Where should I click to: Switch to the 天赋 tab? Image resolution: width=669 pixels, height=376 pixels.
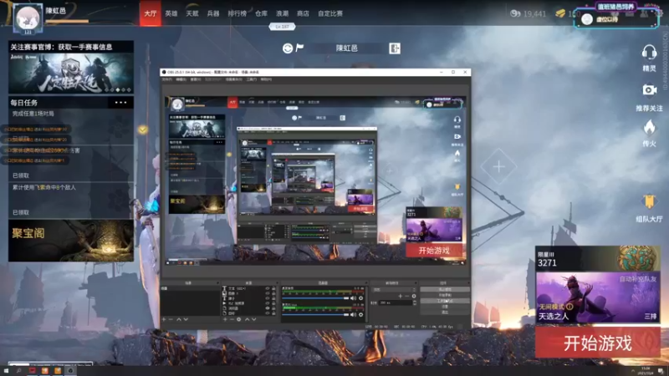pos(192,13)
